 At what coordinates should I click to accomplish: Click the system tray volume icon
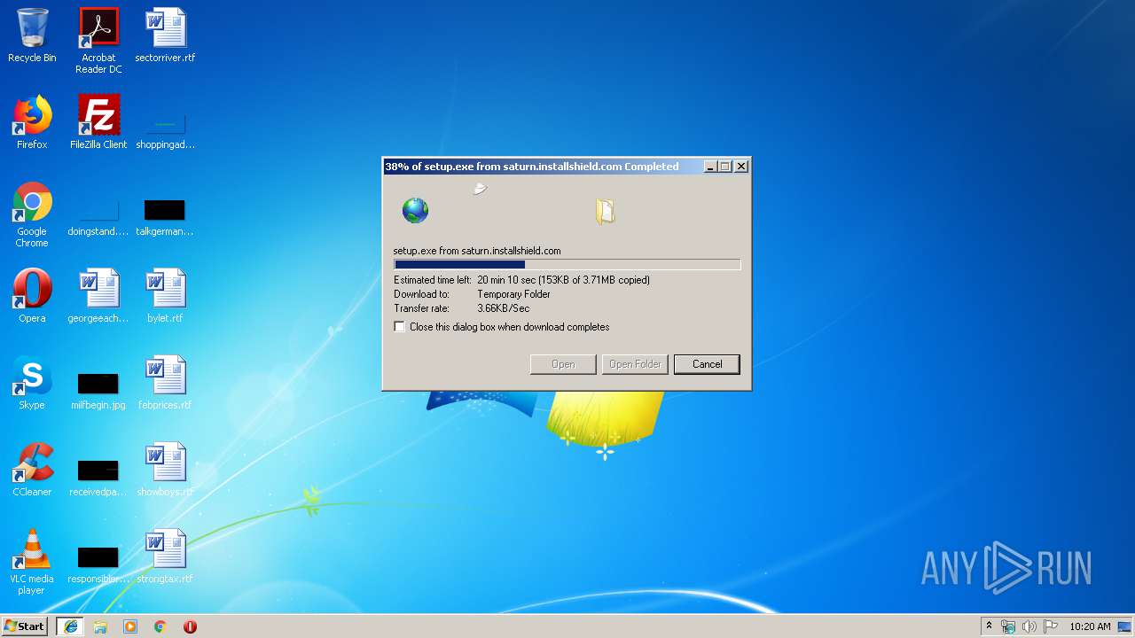coord(1029,626)
